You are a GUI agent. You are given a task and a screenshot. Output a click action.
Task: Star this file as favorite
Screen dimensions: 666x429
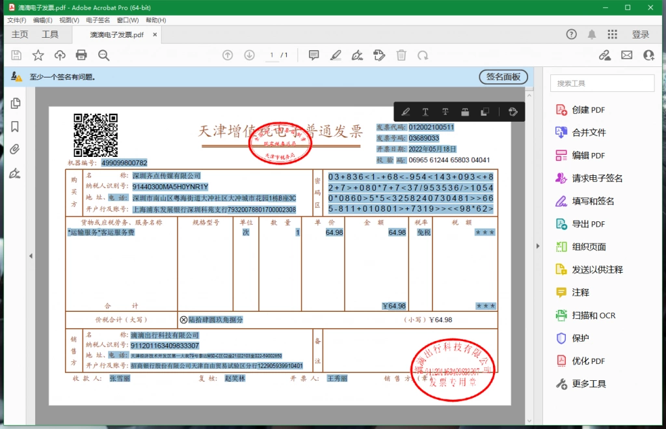38,55
